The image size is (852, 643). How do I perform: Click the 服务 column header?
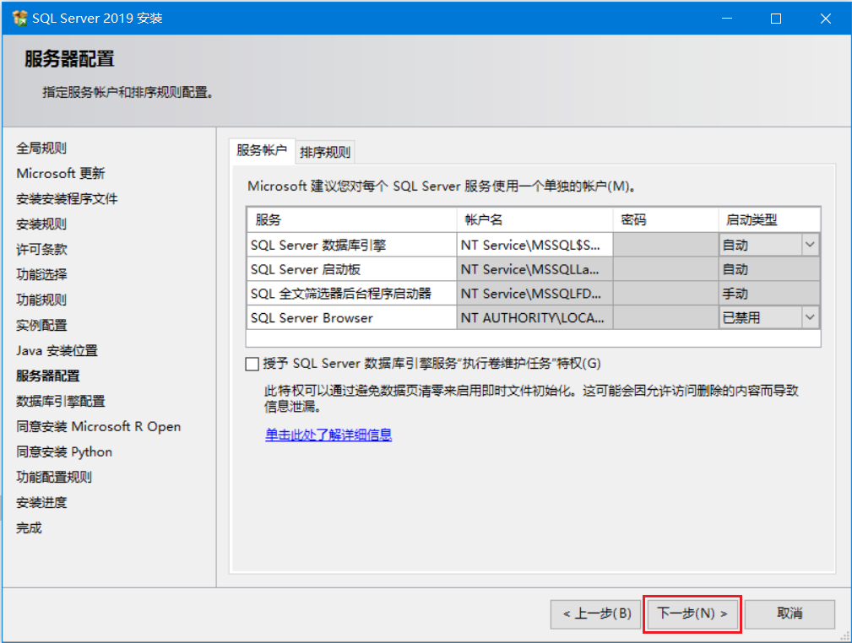(x=351, y=220)
